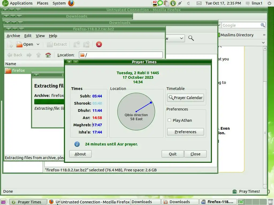Open the View menu in archive manager
Screen dimensions: 274x205
[x=40, y=36]
